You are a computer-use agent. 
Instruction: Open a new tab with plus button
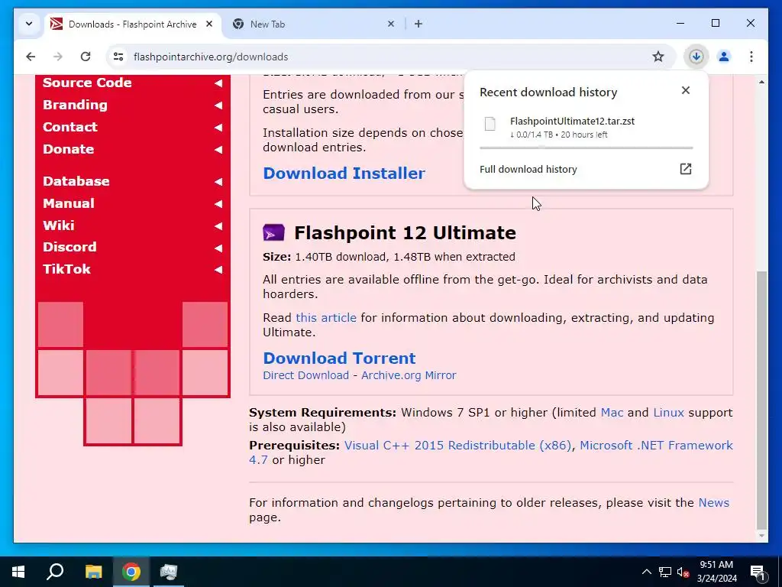pyautogui.click(x=418, y=24)
